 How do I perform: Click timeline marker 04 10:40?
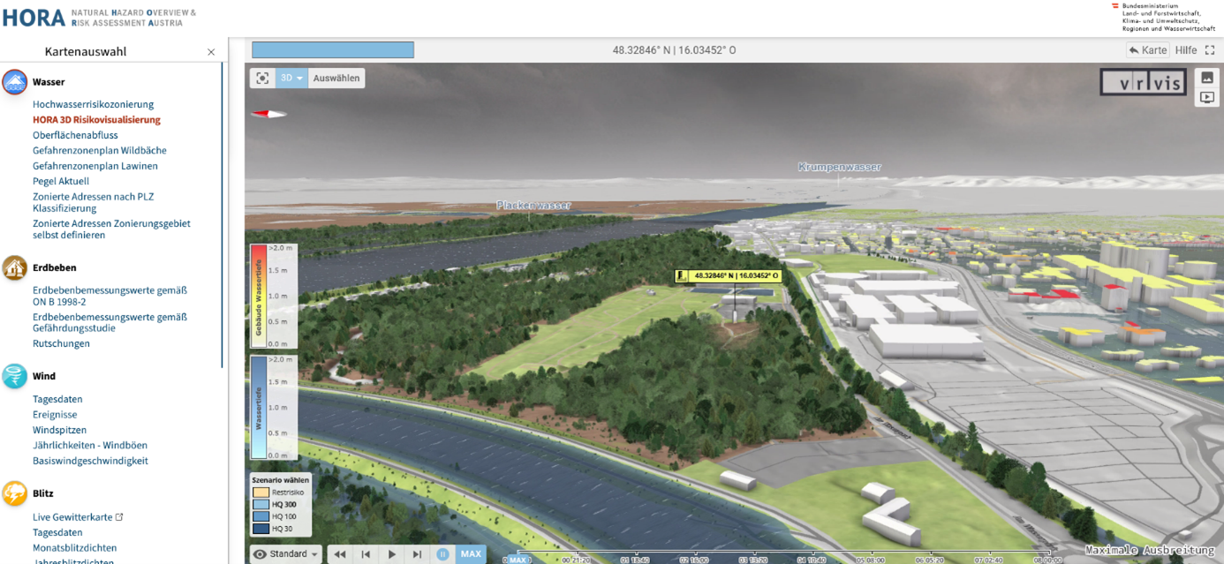(812, 560)
